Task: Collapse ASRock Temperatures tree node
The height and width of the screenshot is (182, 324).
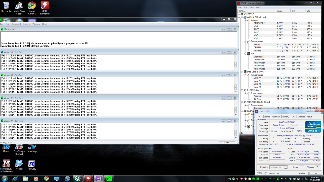Action: click(245, 41)
